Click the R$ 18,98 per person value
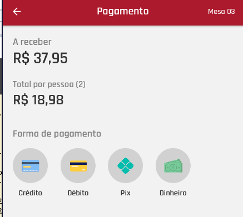The height and width of the screenshot is (217, 243). [x=38, y=100]
